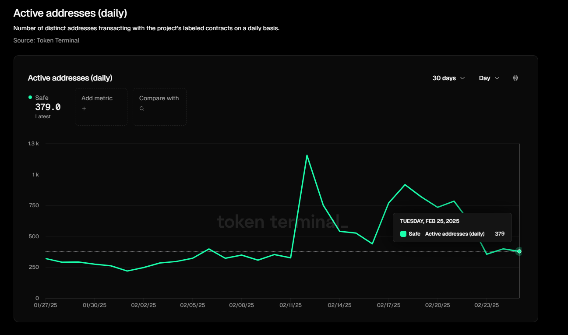
Task: Click the 1.3 k y-axis gridline label
Action: click(33, 143)
